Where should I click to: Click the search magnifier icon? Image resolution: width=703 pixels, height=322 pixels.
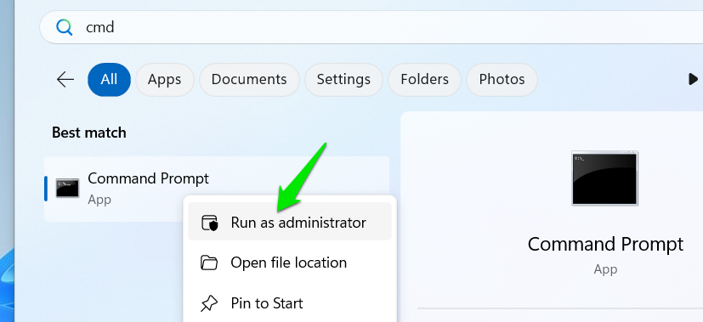point(64,27)
